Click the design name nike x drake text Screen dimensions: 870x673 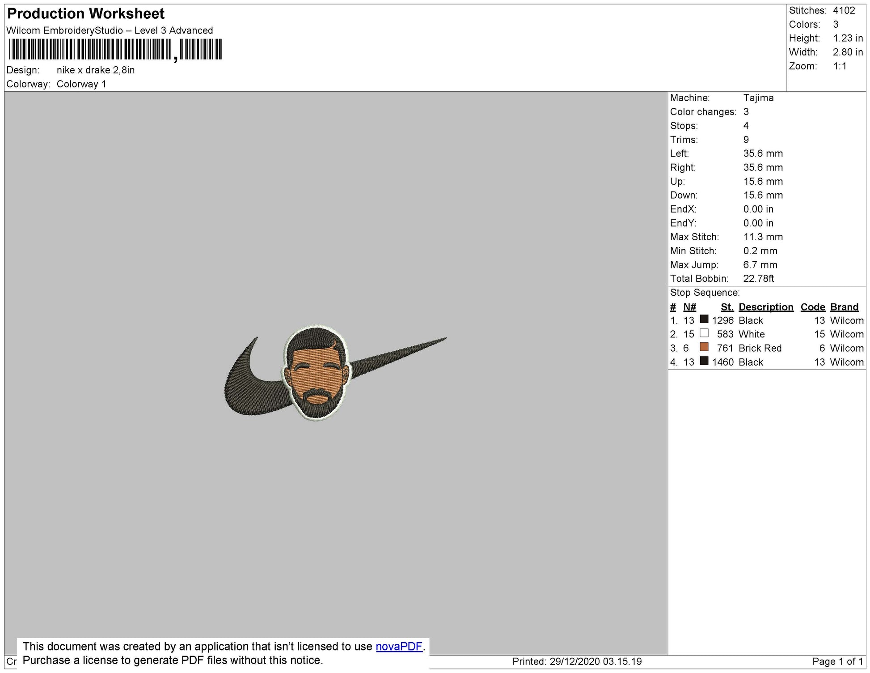[x=96, y=70]
